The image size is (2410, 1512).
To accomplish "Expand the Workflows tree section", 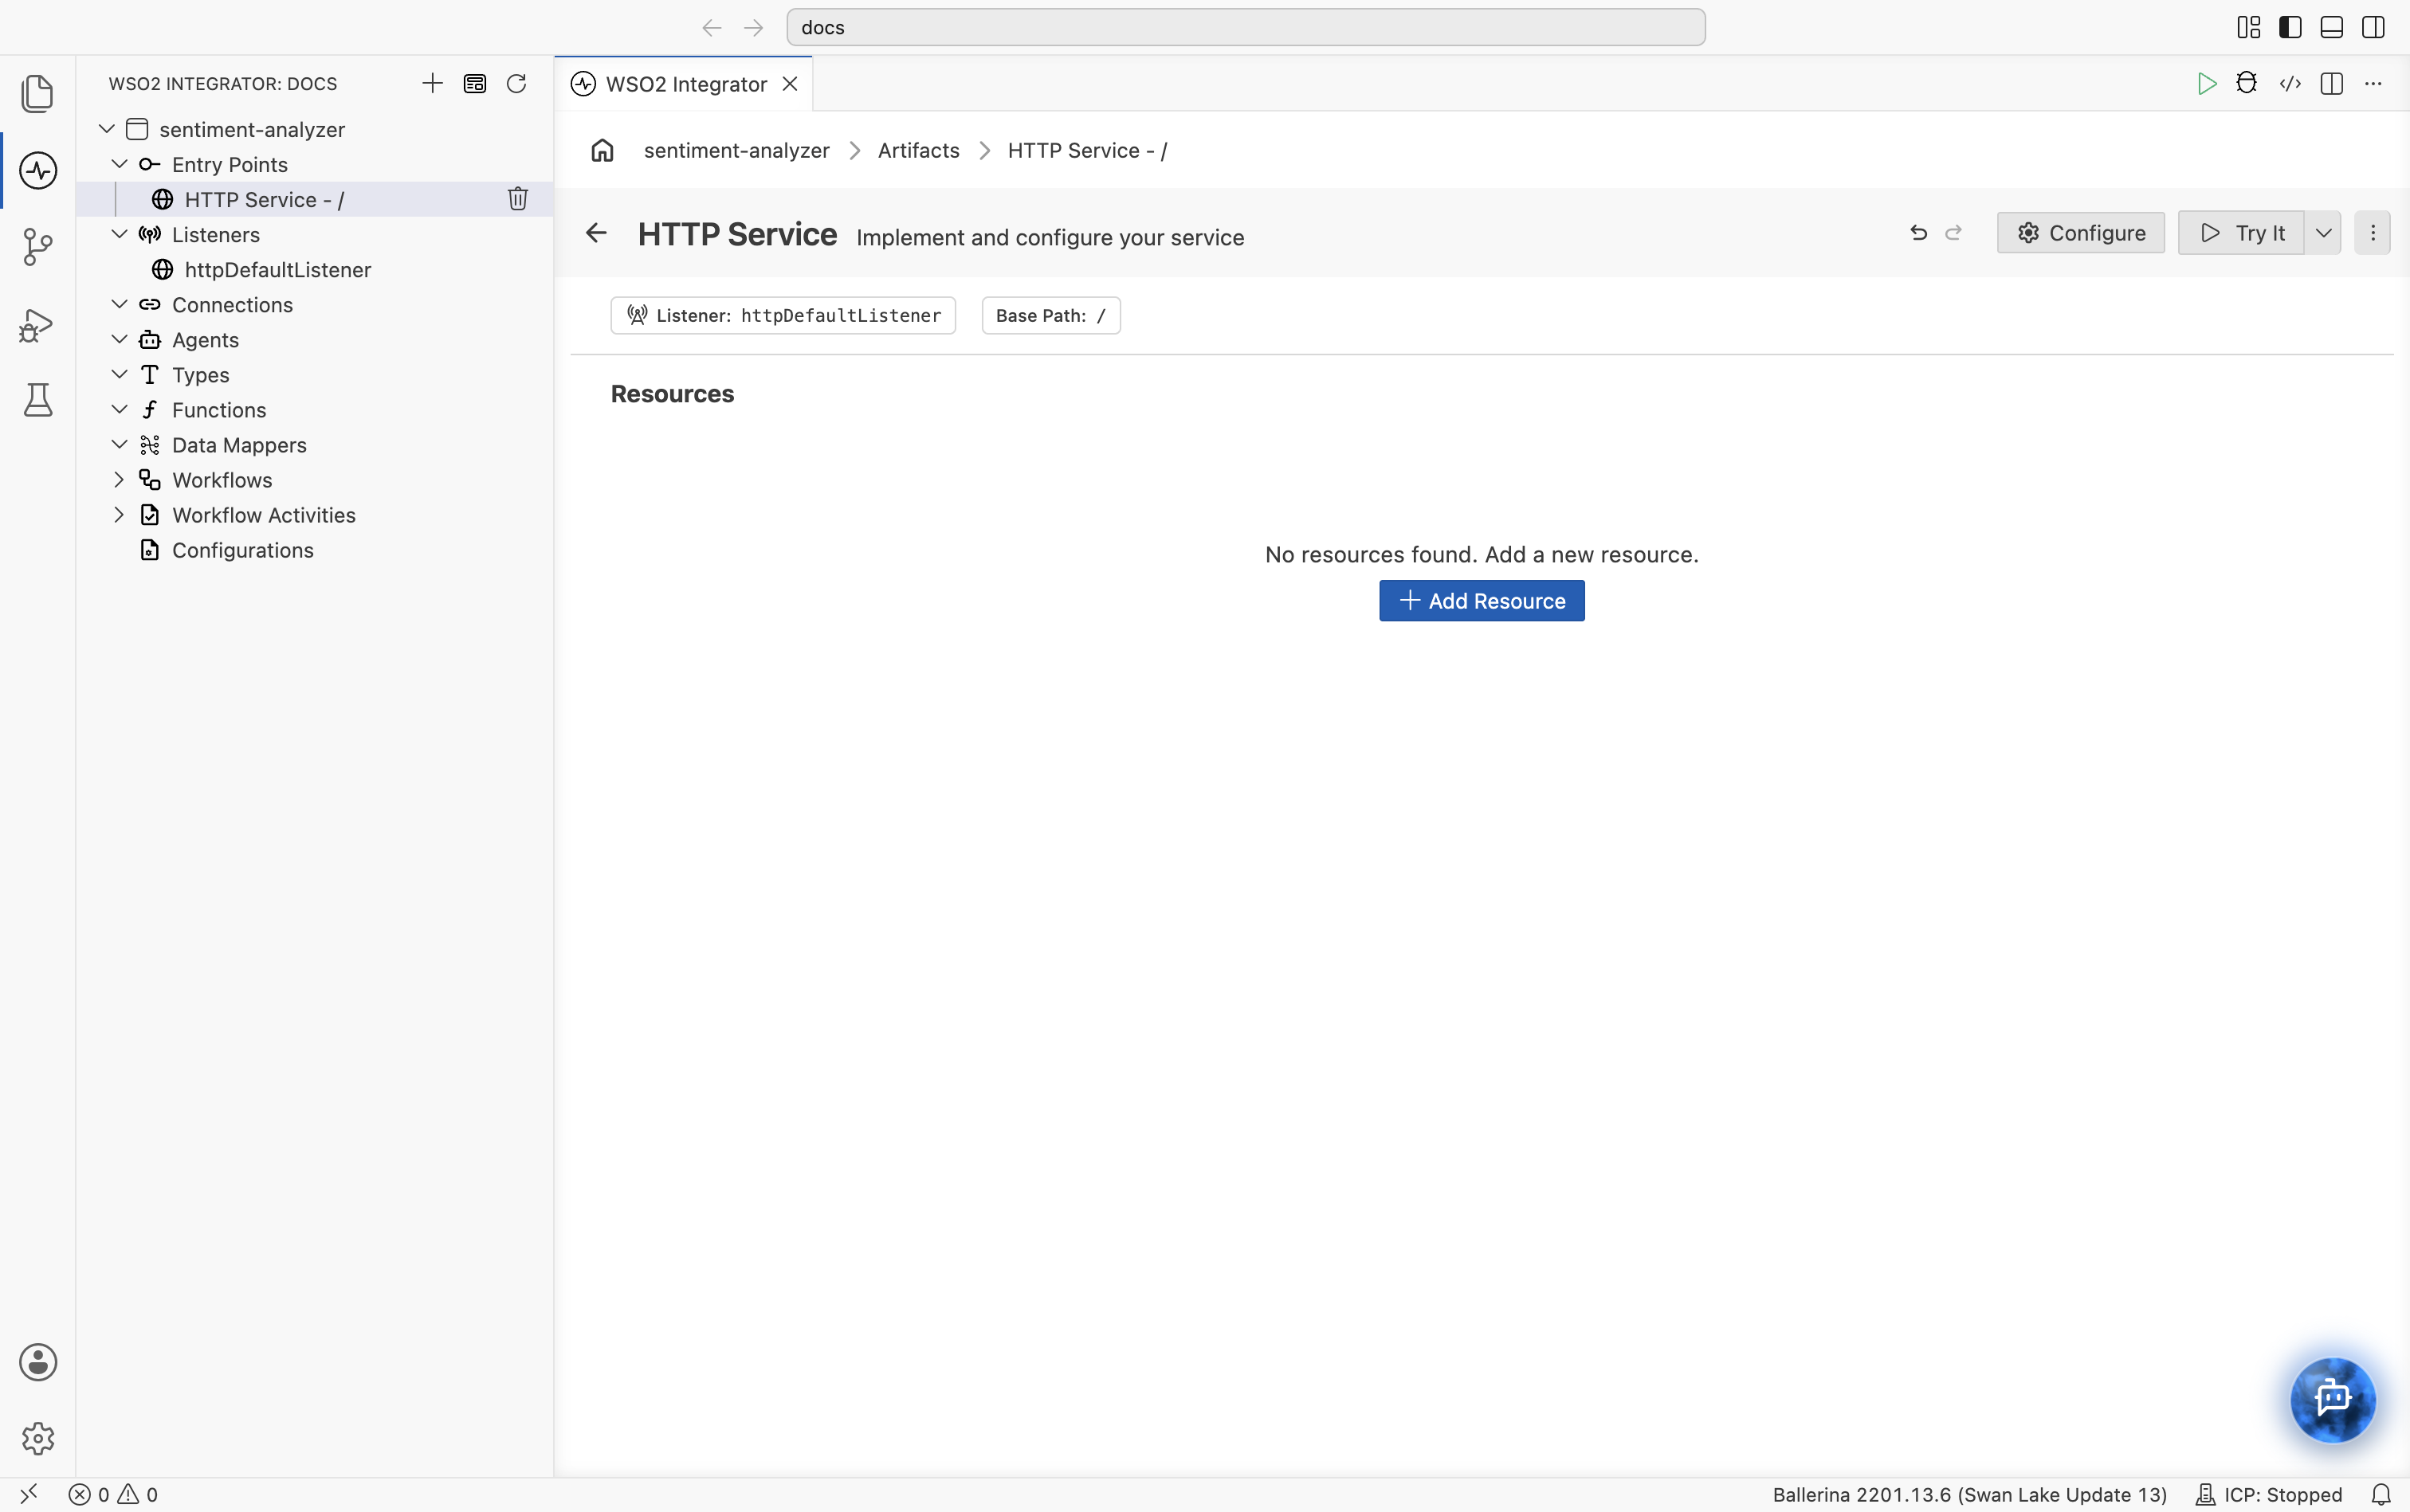I will pyautogui.click(x=119, y=480).
